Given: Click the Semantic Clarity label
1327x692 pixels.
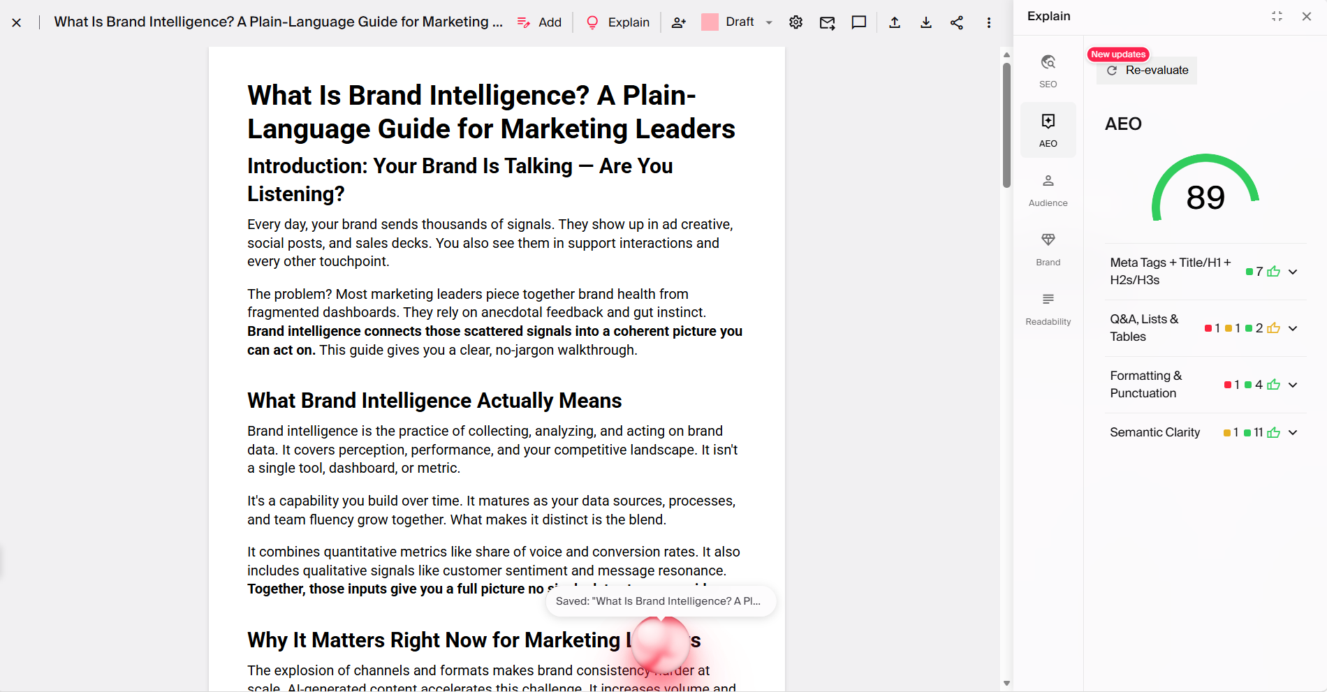Looking at the screenshot, I should (1154, 432).
